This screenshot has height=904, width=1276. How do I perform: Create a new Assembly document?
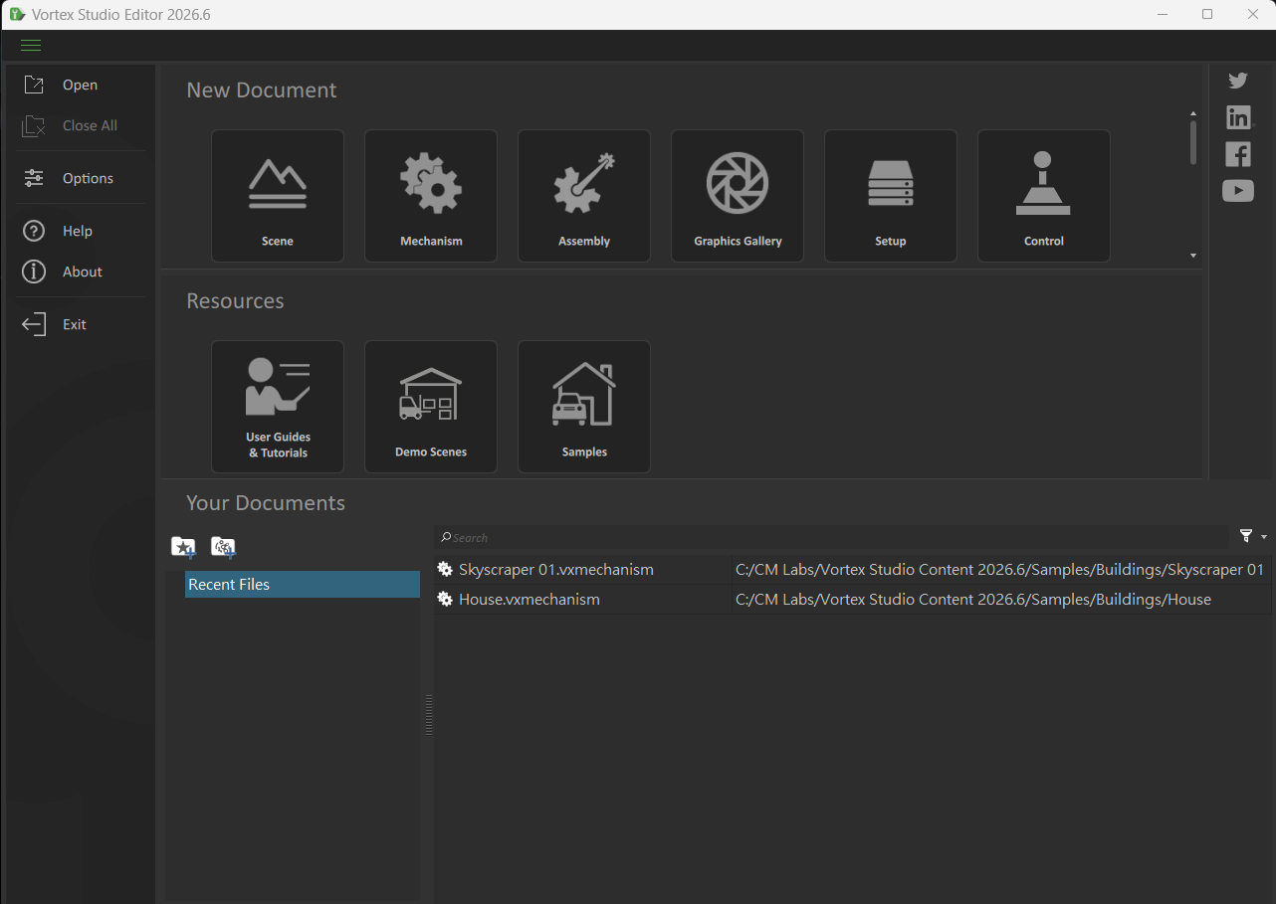tap(584, 196)
